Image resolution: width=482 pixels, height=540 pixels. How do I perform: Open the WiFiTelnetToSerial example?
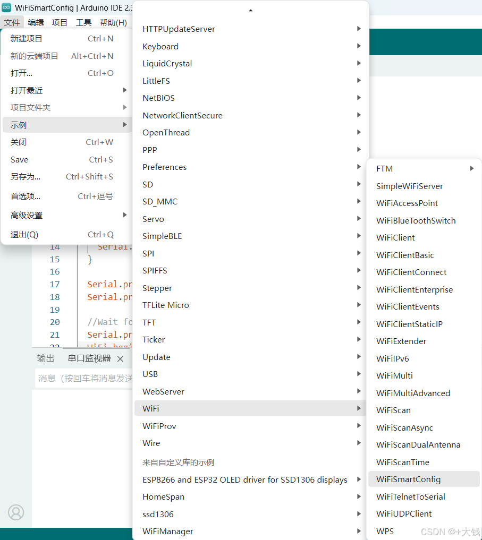pos(424,496)
